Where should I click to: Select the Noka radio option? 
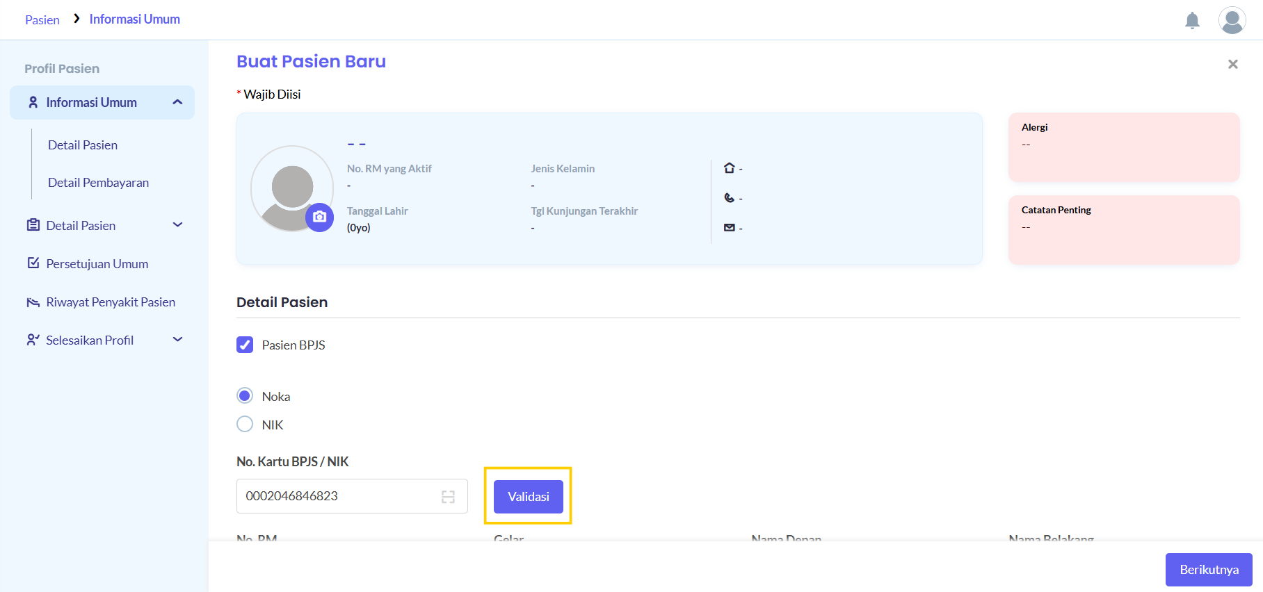pos(245,396)
